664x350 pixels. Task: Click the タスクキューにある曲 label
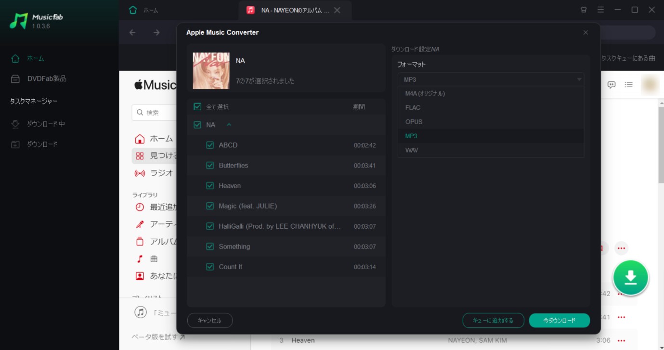click(628, 58)
